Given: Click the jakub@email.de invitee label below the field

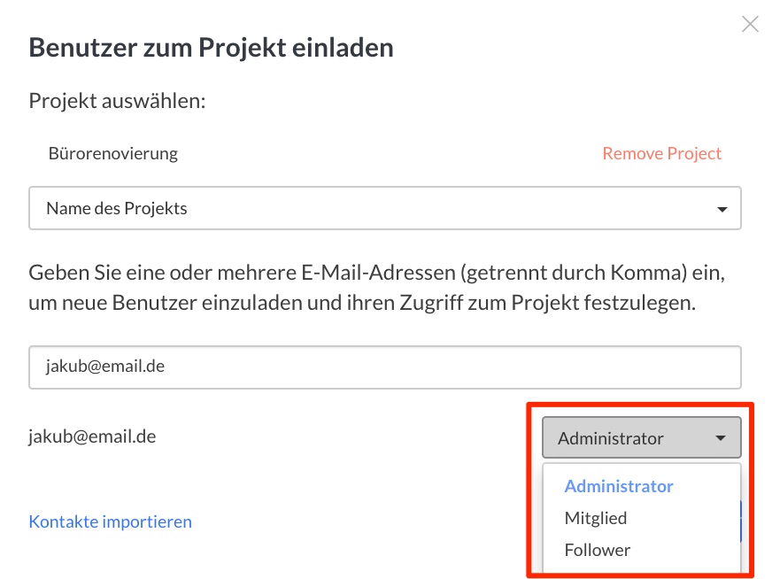Looking at the screenshot, I should coord(92,436).
